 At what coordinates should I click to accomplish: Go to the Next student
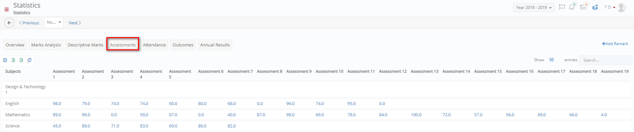point(75,23)
